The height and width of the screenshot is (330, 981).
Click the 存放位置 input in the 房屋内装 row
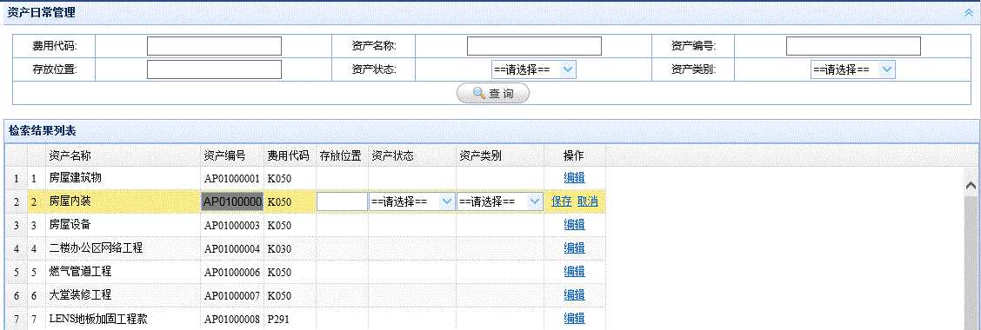point(342,201)
